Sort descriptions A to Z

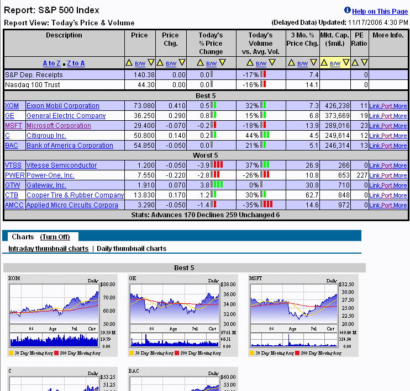pyautogui.click(x=52, y=63)
